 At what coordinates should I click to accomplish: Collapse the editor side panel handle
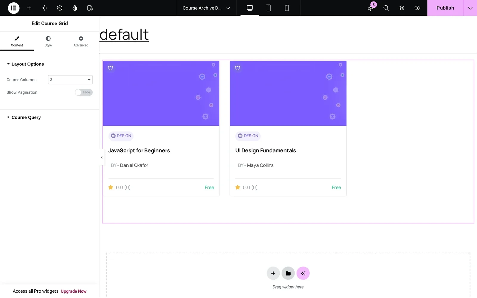click(x=102, y=157)
